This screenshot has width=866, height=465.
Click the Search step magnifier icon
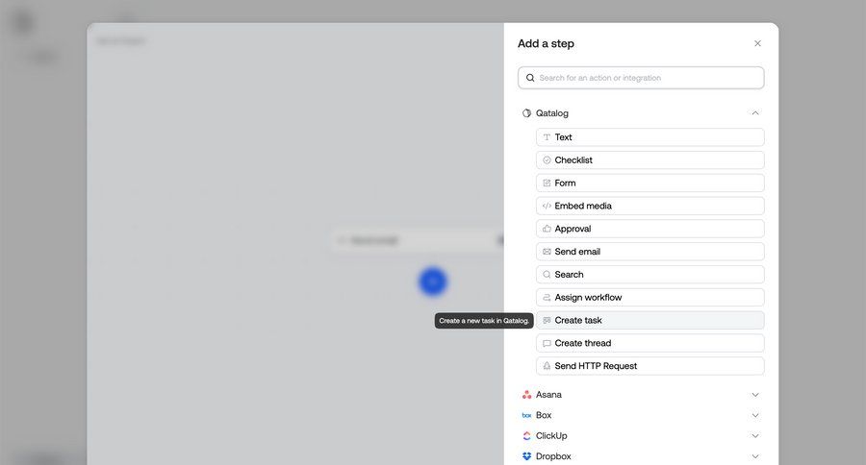(x=547, y=274)
